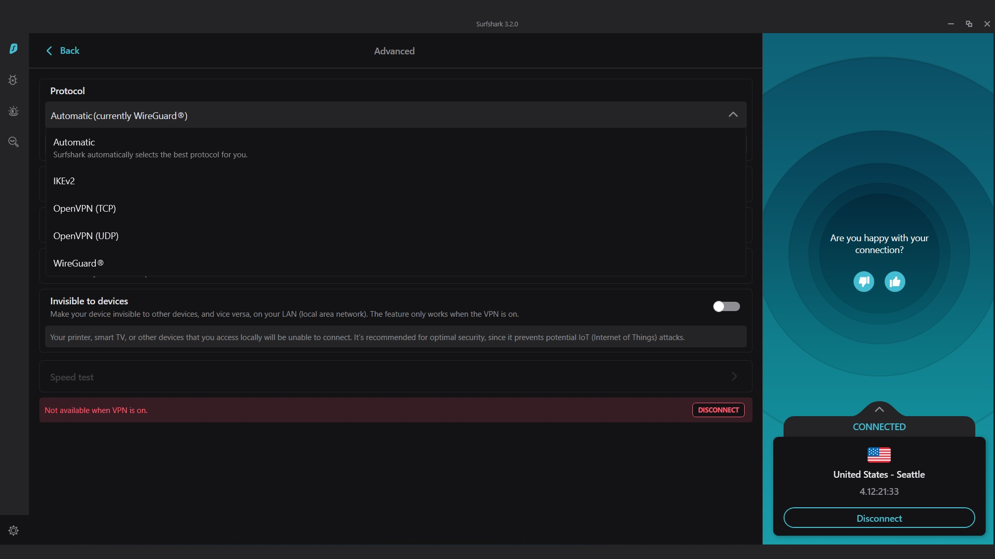Viewport: 995px width, 559px height.
Task: Open the Speed test row chevron
Action: click(734, 376)
